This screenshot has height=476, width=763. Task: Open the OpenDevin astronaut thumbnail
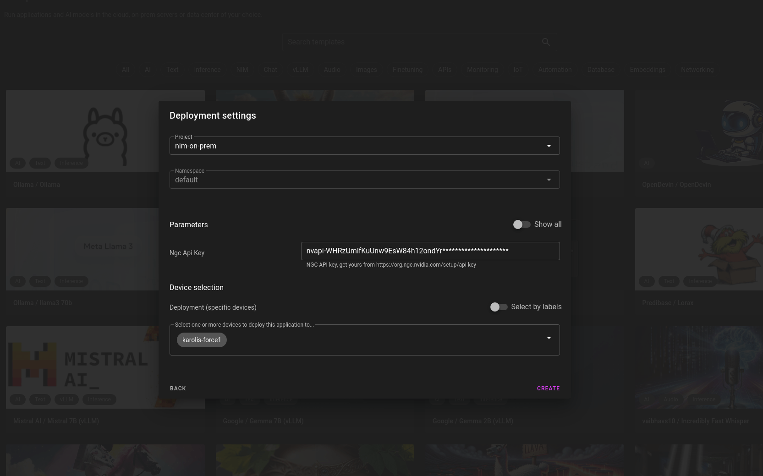[x=699, y=131]
